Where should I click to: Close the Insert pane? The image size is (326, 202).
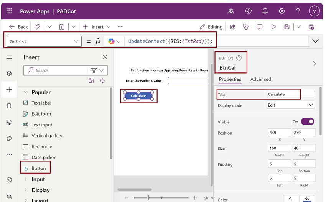tap(105, 57)
